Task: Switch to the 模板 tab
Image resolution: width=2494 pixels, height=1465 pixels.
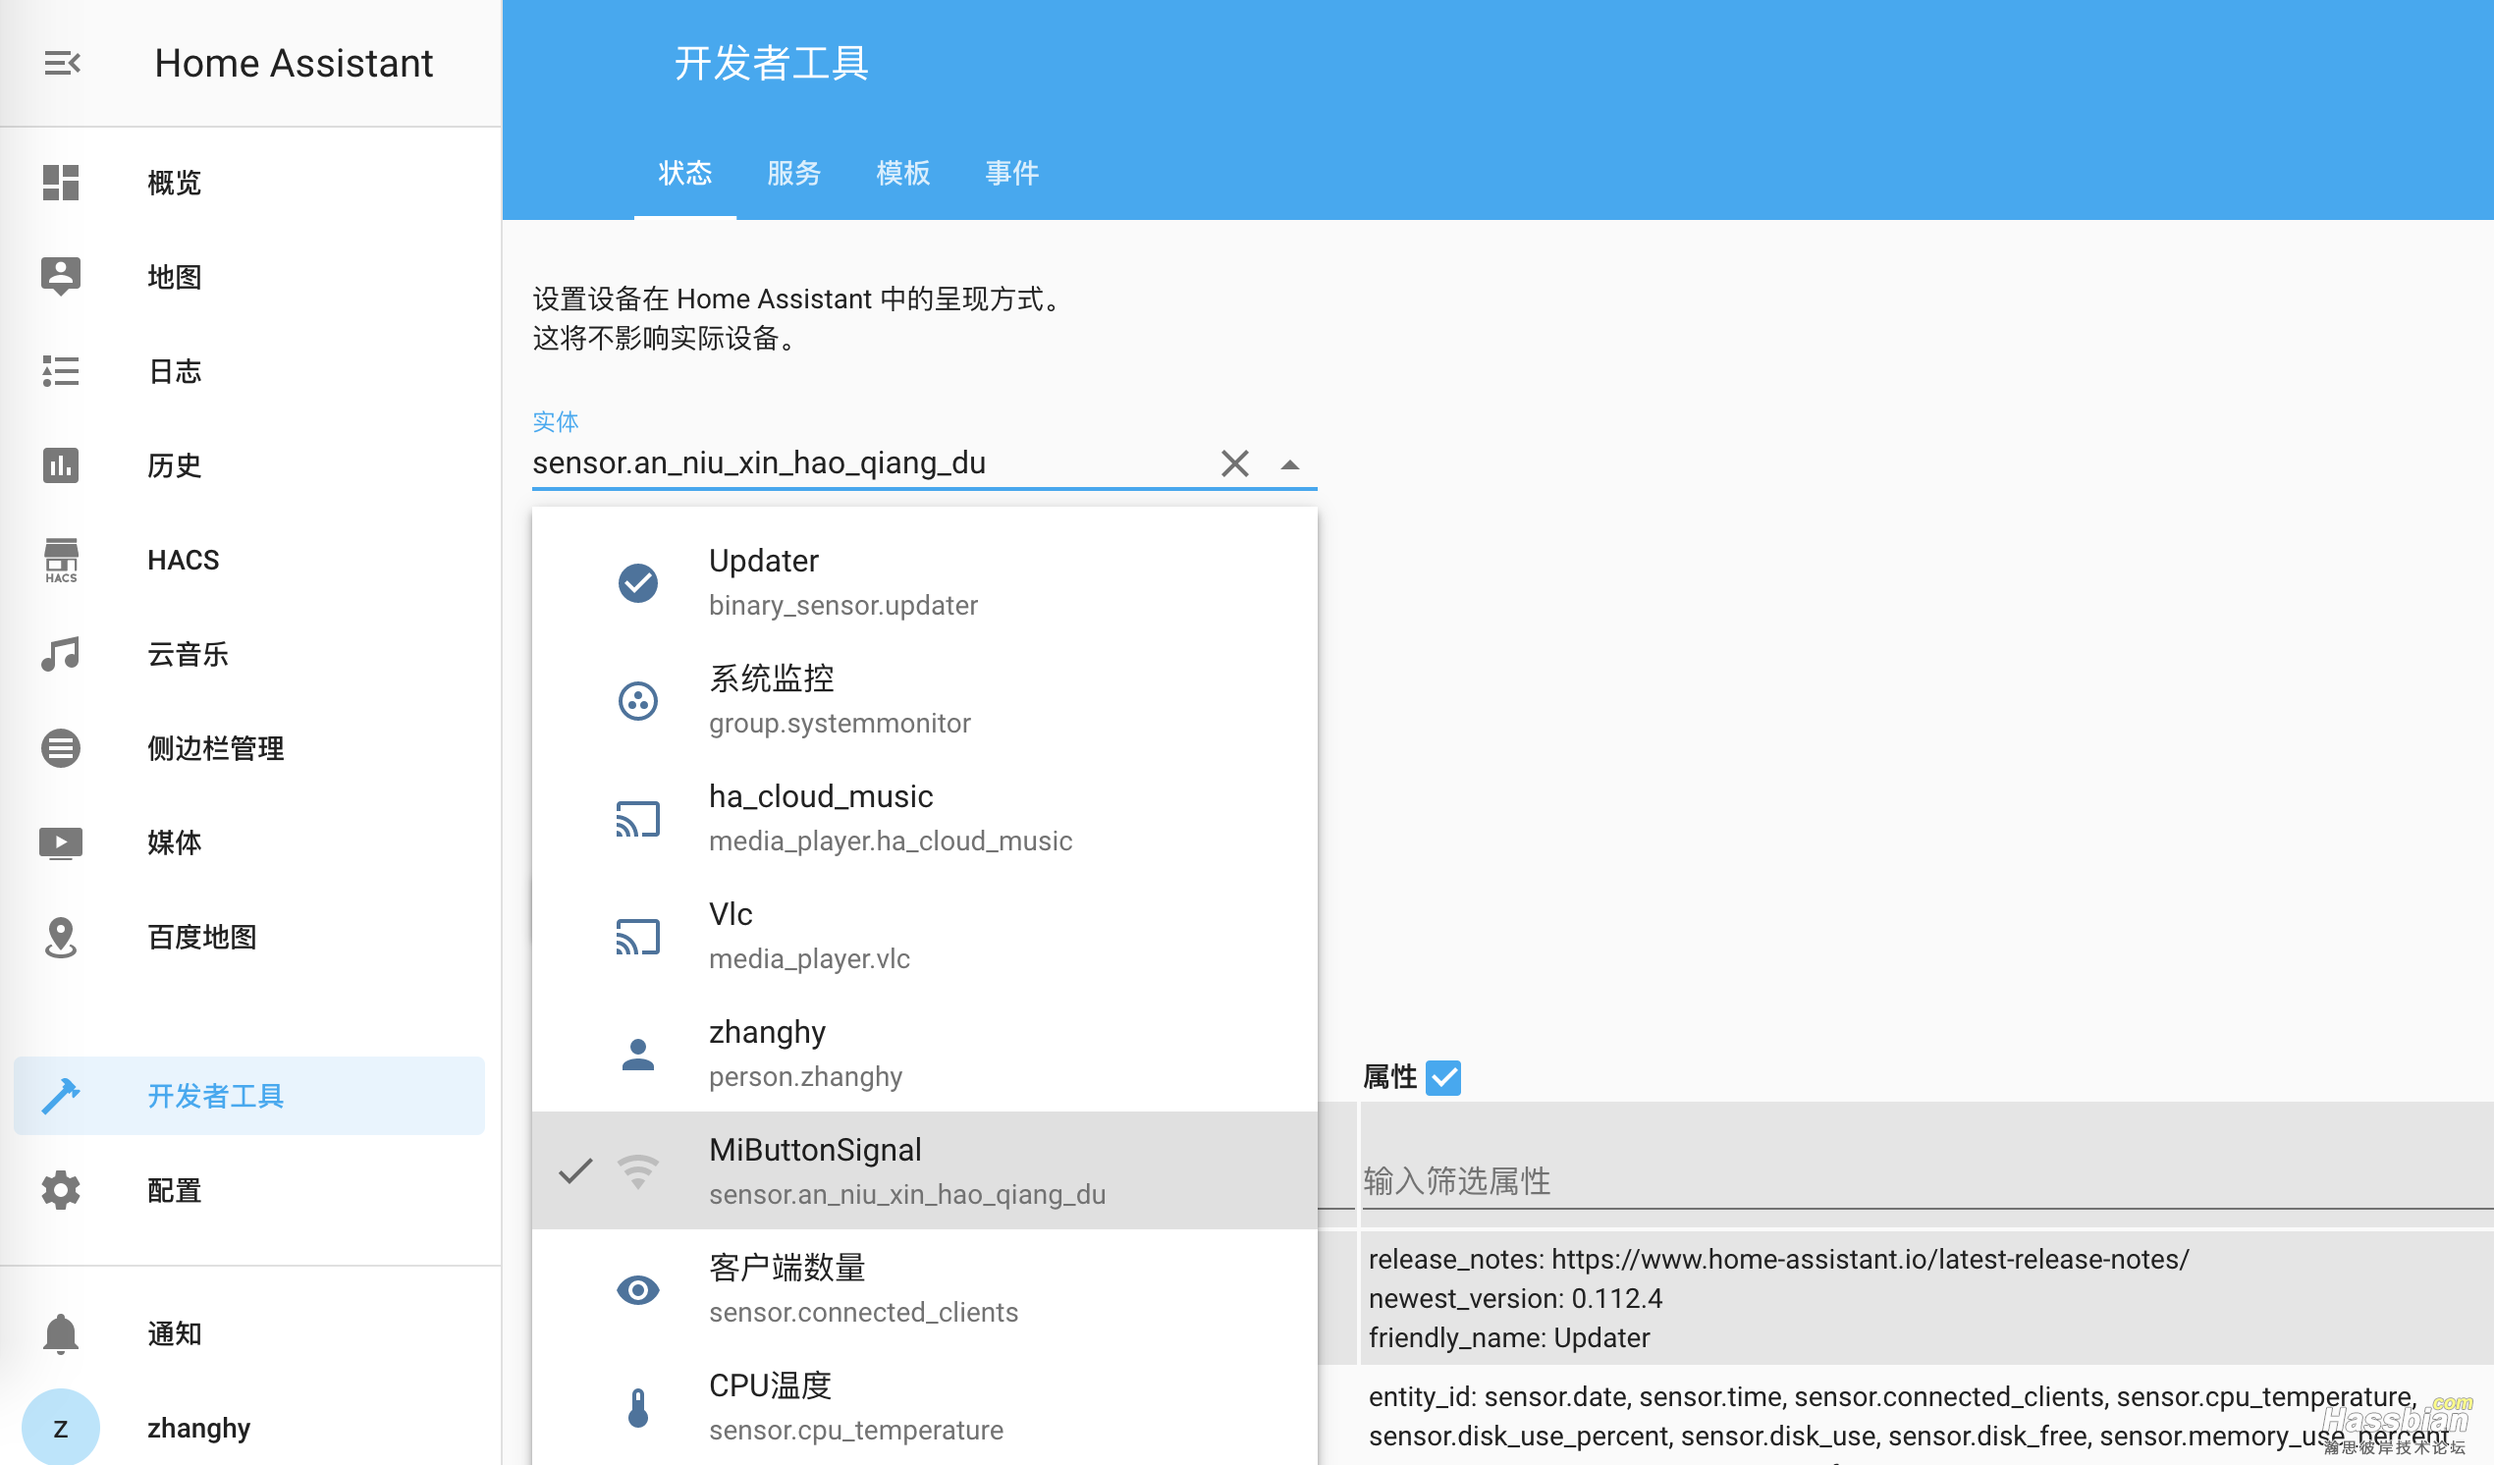Action: (902, 173)
